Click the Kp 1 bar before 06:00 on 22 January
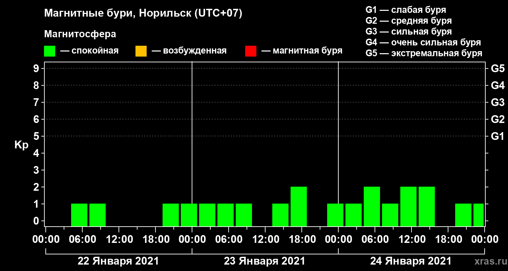 (x=79, y=215)
